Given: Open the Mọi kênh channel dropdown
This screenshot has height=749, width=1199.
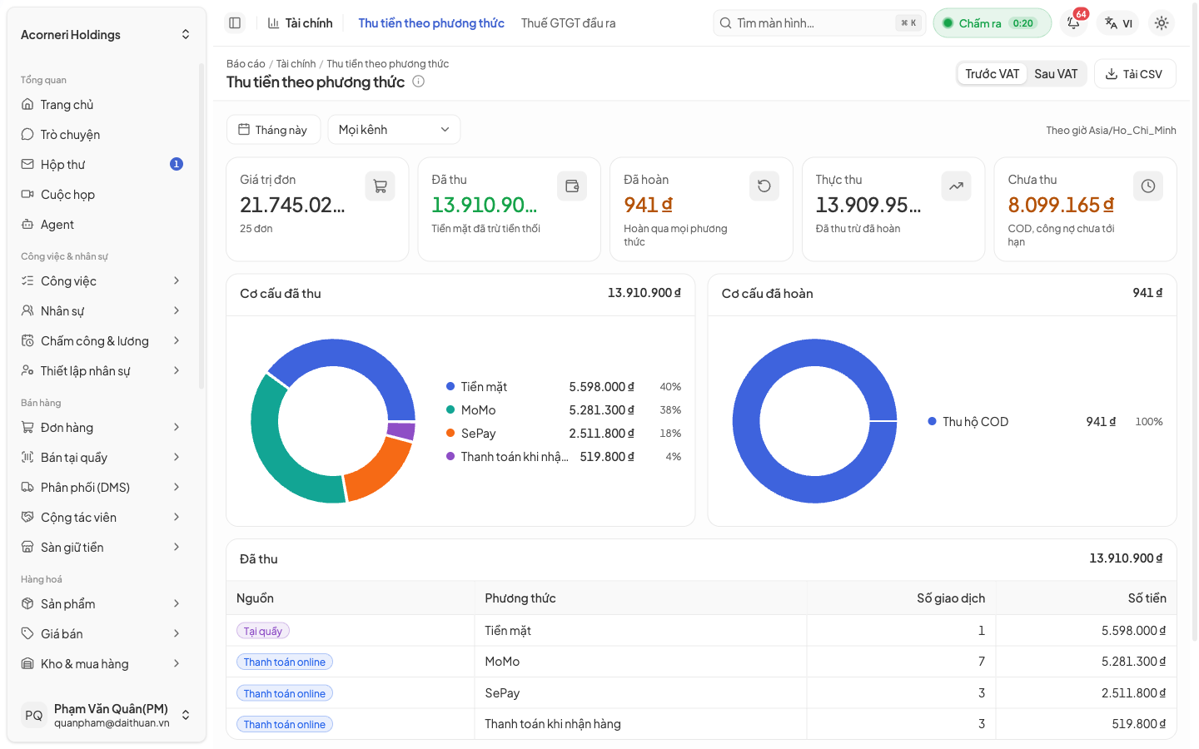Looking at the screenshot, I should (394, 130).
